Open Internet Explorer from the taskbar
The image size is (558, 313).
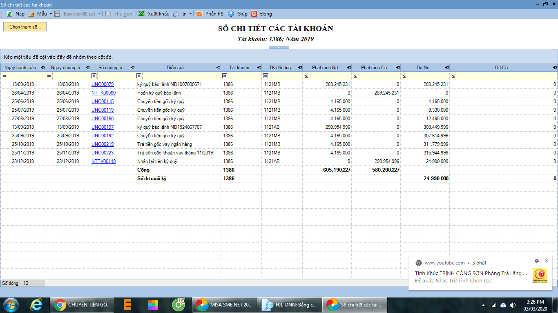[36, 304]
